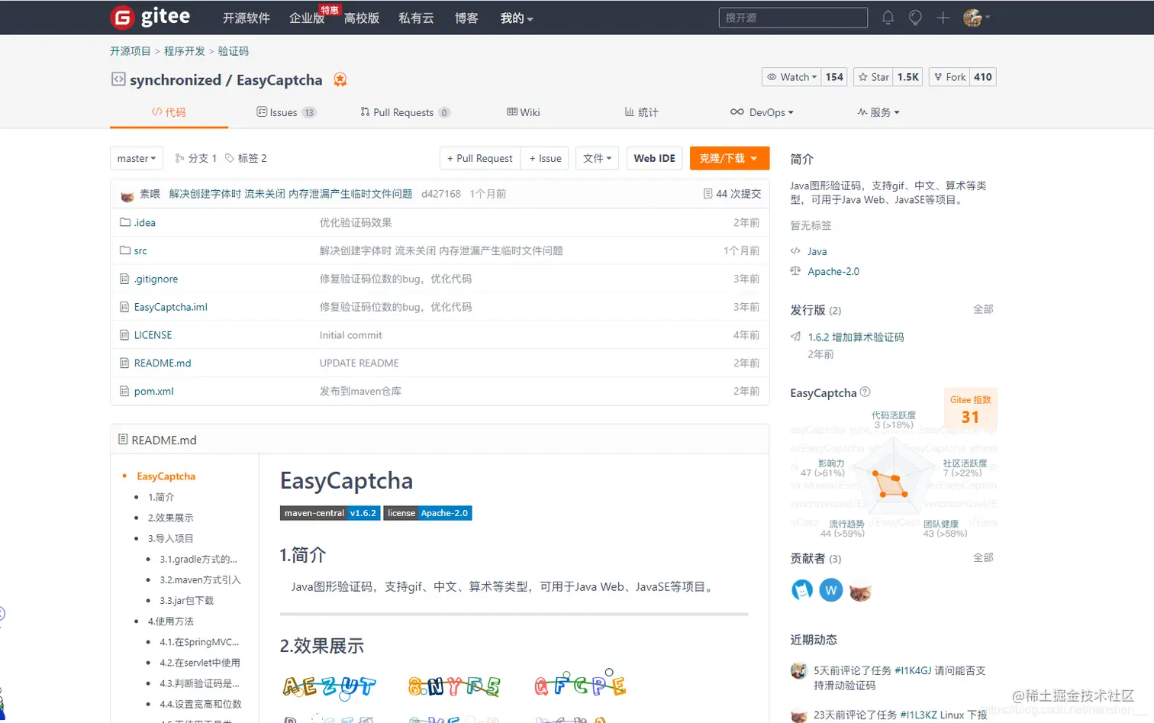Click the README.md file icon in the file list

pos(124,363)
